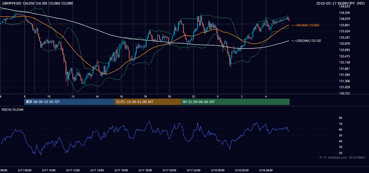This screenshot has height=173, width=369.
Task: Click the bottom date label 5/18 02:00
Action: click(x=241, y=170)
